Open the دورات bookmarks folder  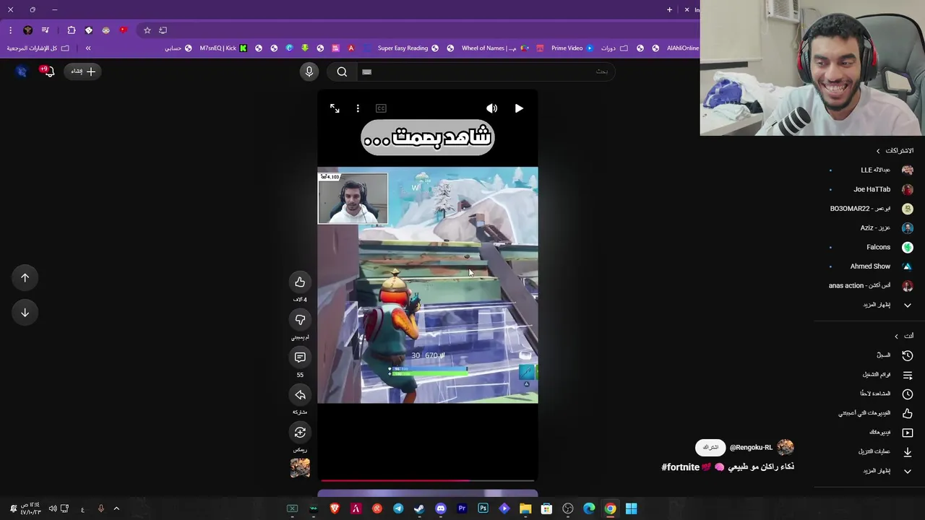coord(614,48)
